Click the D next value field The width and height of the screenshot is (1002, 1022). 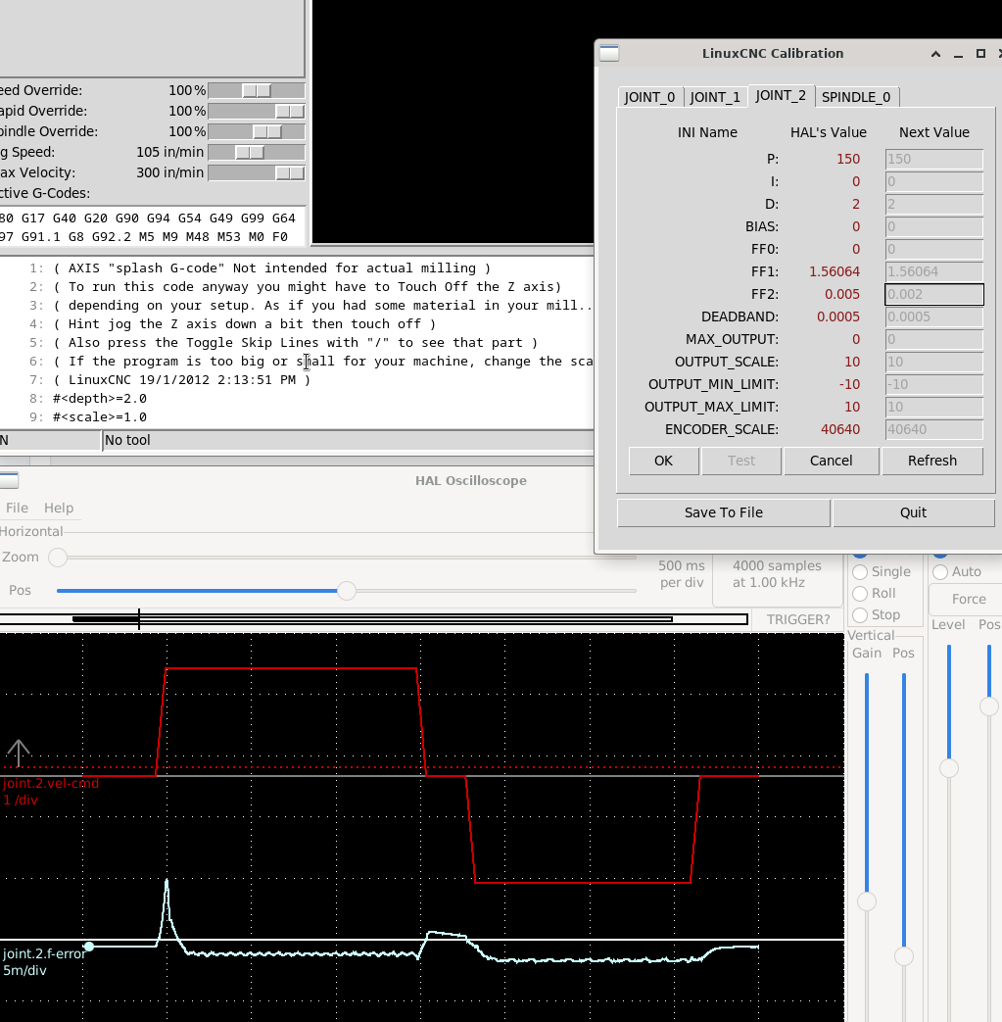point(934,204)
